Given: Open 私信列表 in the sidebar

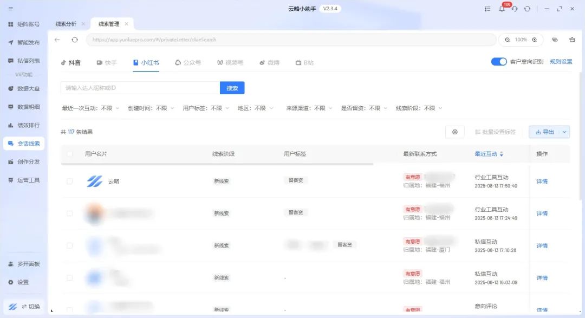Looking at the screenshot, I should (24, 61).
